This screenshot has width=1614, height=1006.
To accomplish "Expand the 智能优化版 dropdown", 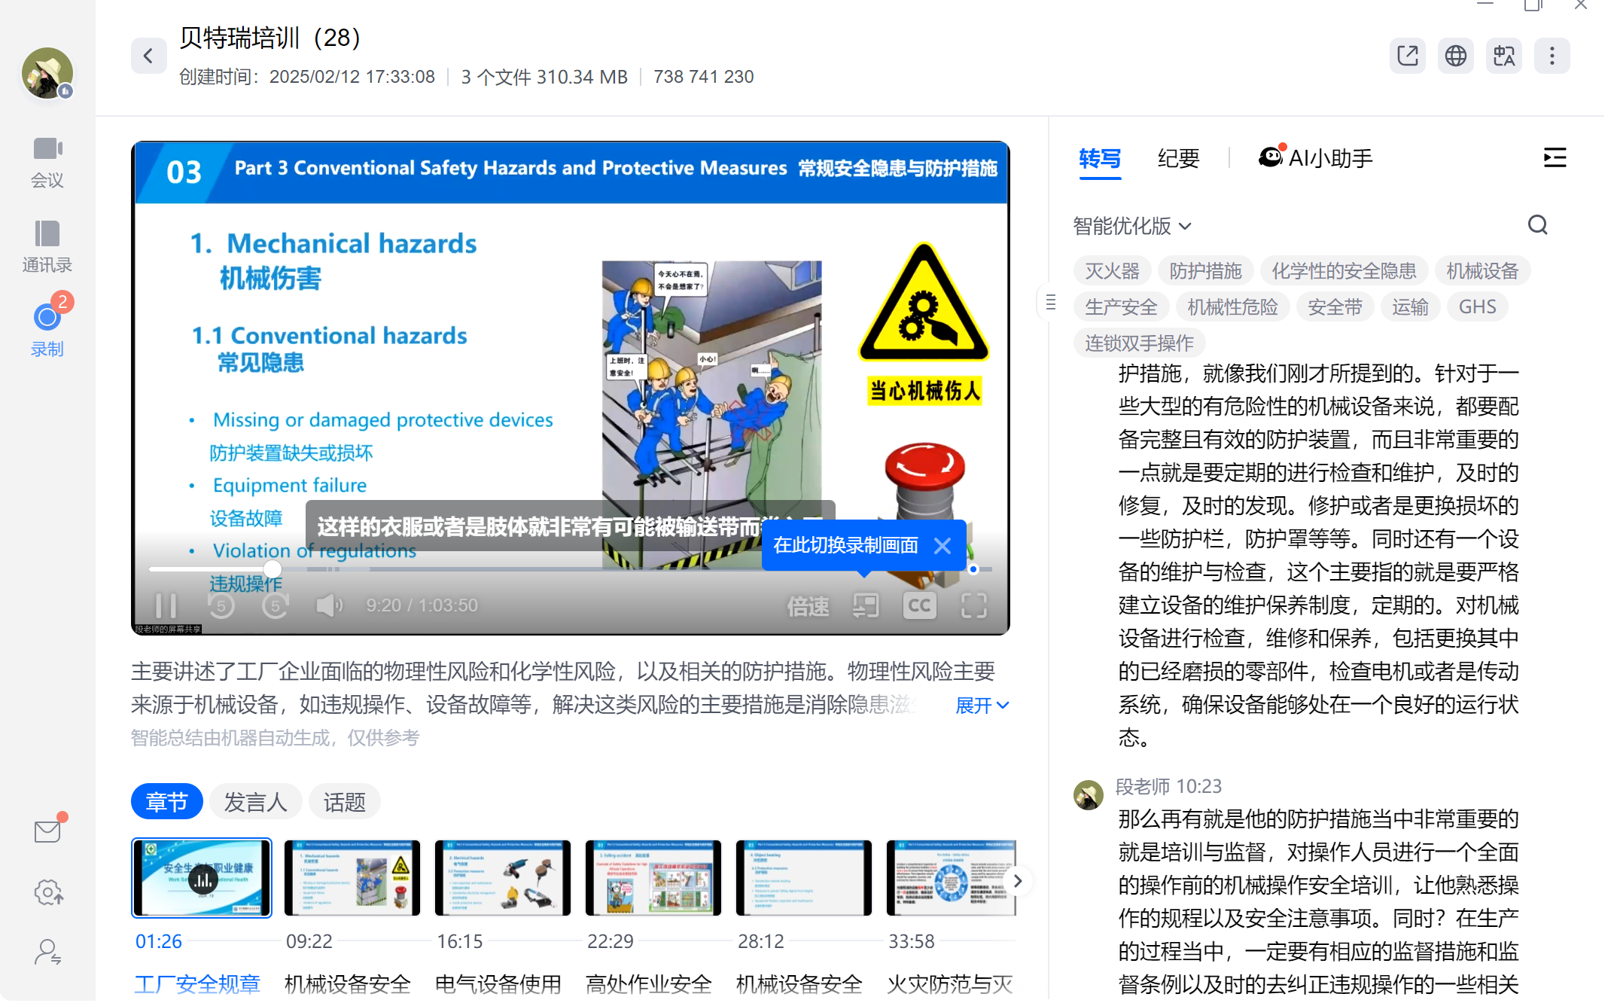I will tap(1131, 226).
